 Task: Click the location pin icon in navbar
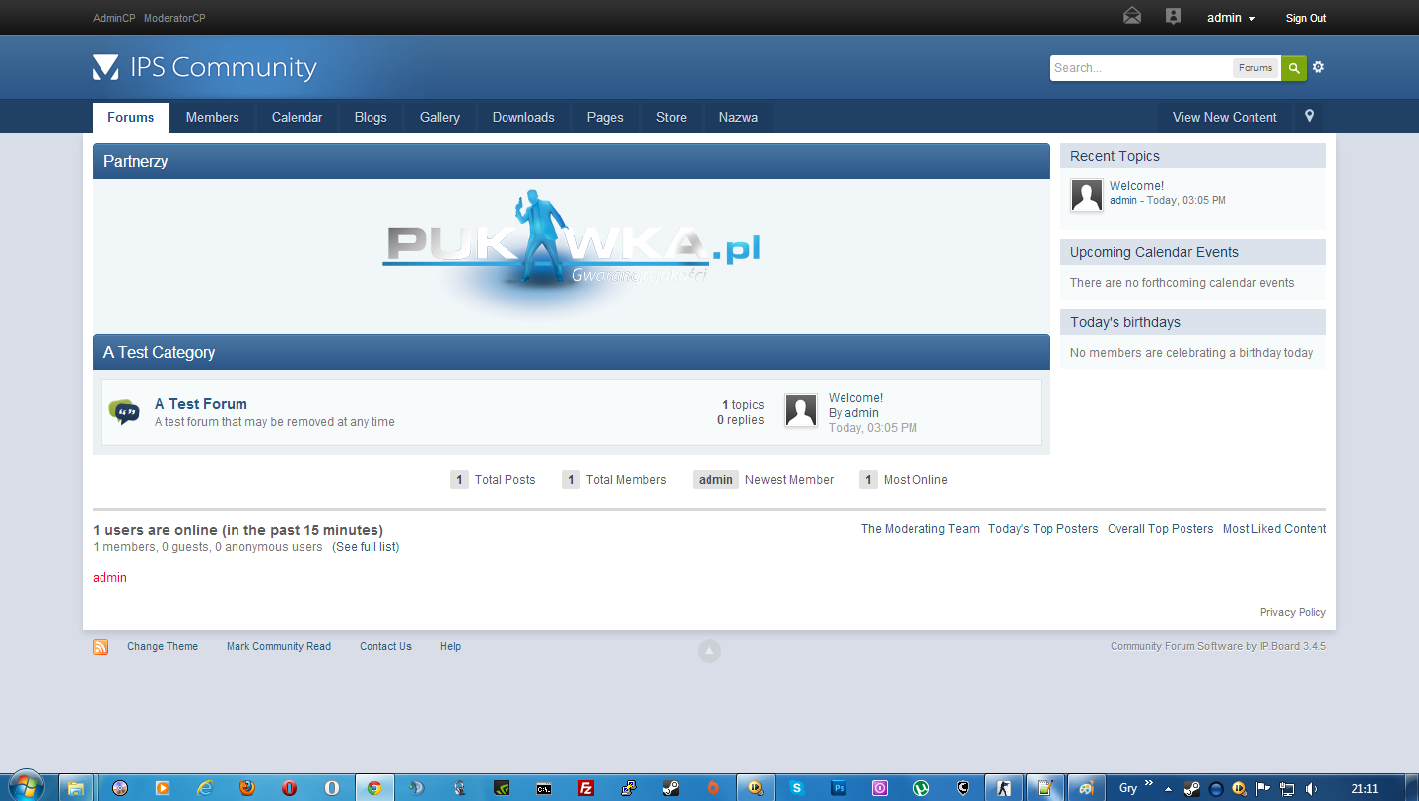click(1309, 116)
